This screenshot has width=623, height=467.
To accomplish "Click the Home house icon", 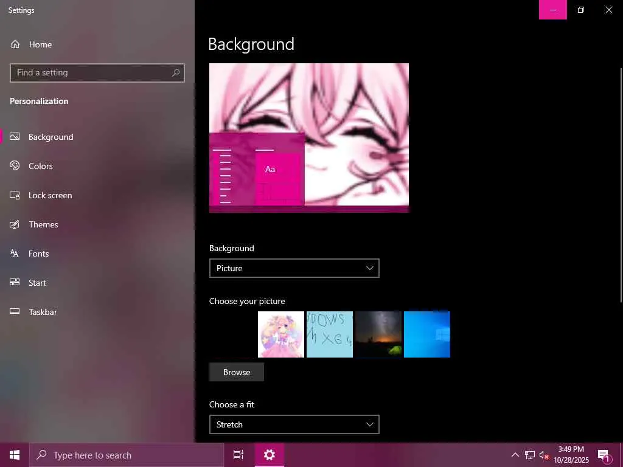I will 15,44.
